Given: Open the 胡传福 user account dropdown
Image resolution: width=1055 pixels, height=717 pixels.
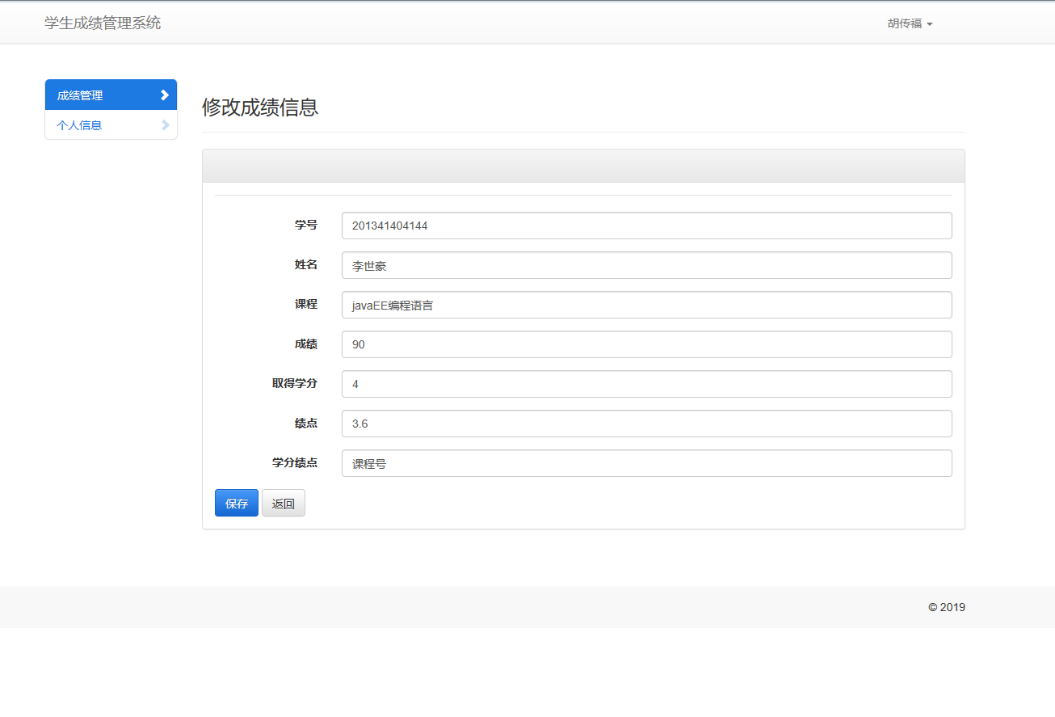Looking at the screenshot, I should point(910,23).
